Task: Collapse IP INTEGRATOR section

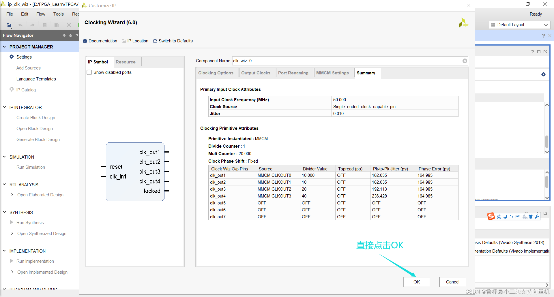Action: pos(4,107)
